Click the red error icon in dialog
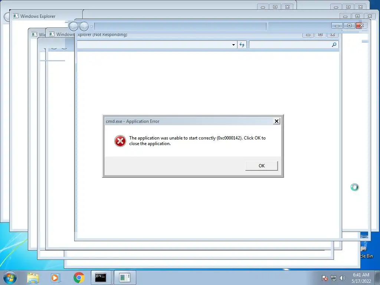 pos(120,141)
